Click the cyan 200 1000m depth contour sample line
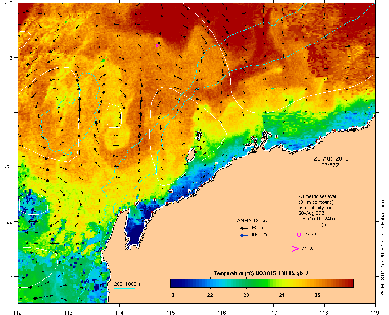This screenshot has height=315, width=389. tap(125, 289)
